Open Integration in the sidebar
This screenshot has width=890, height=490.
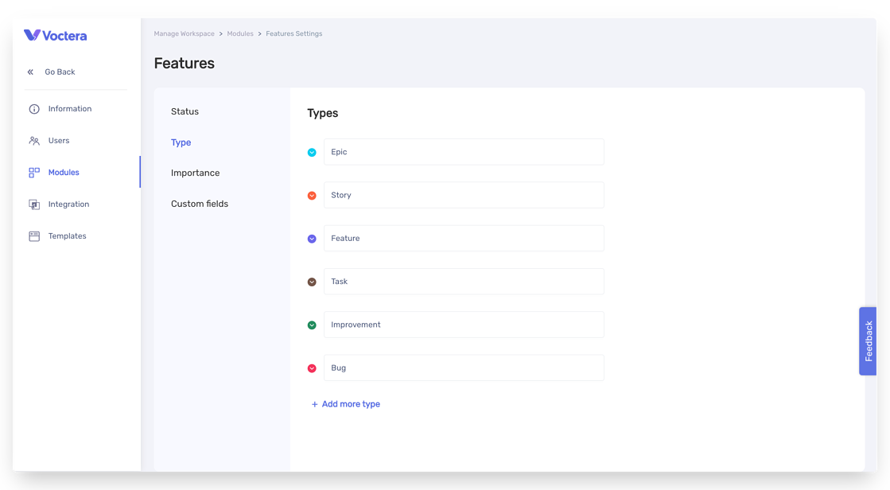click(x=68, y=204)
